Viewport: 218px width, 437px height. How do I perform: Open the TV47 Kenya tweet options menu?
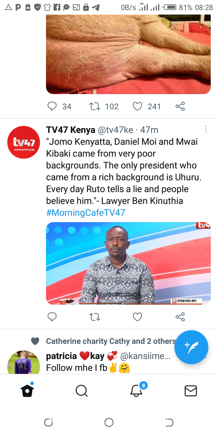coord(206,130)
